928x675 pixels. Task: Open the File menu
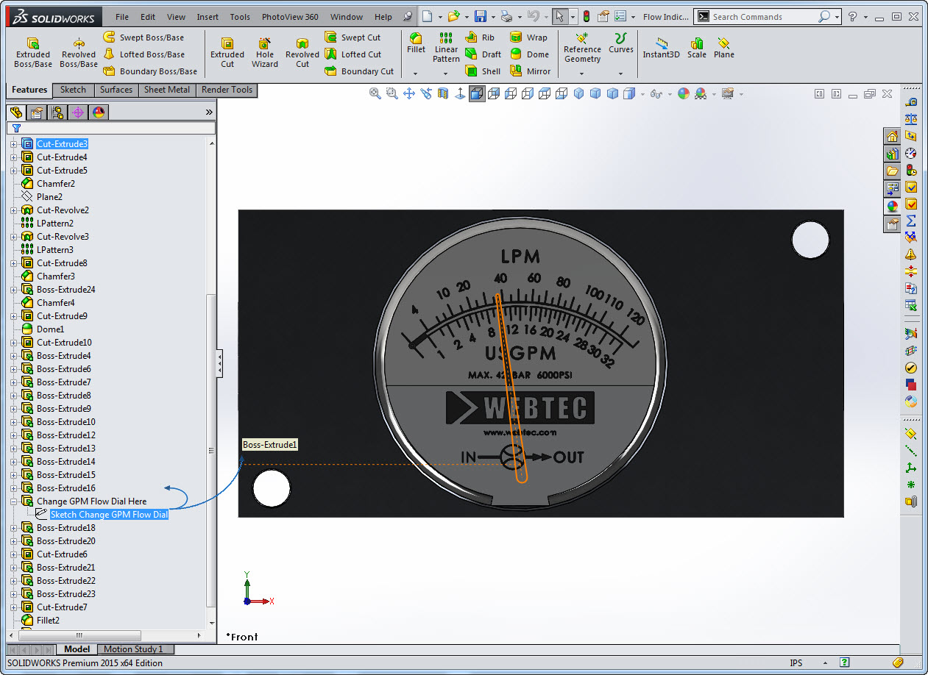(x=122, y=17)
